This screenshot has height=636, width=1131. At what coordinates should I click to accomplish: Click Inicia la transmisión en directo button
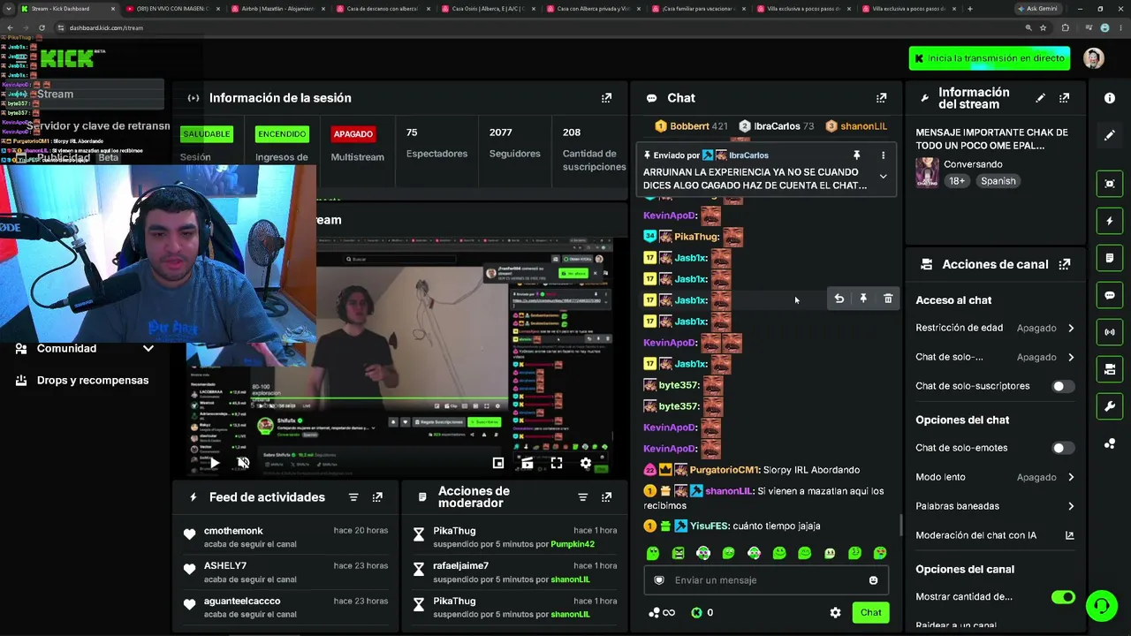pos(990,58)
